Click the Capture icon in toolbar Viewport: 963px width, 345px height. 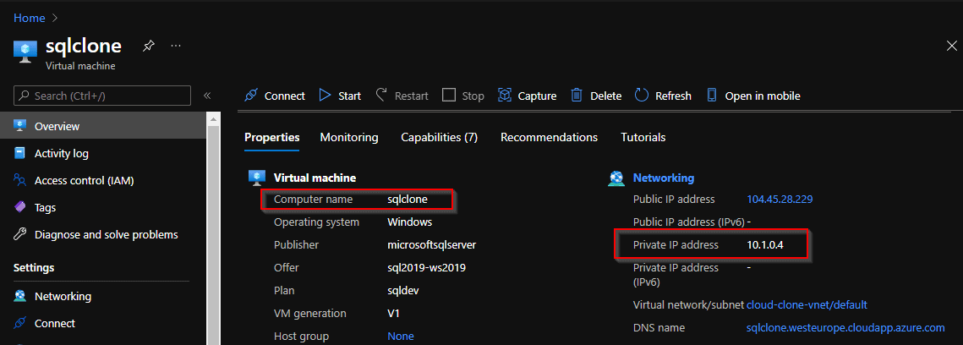tap(505, 96)
